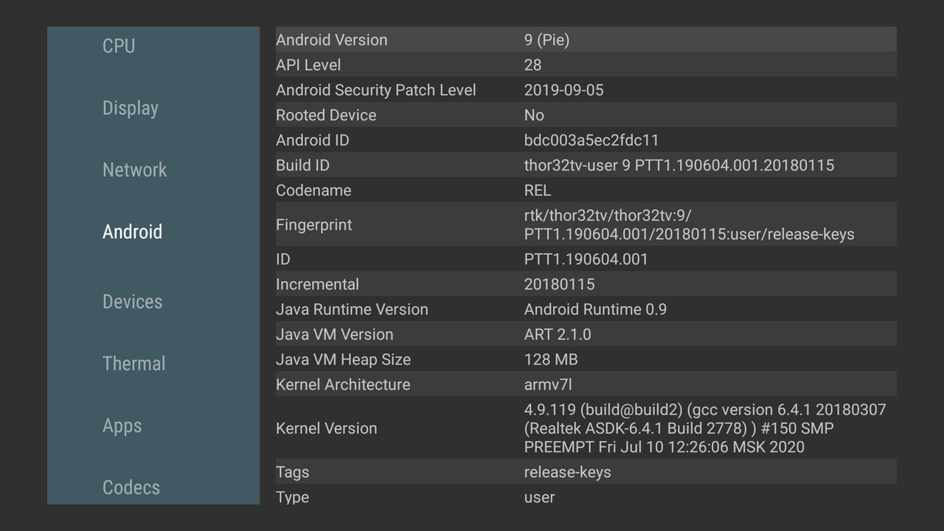Open the Devices section

pos(132,302)
